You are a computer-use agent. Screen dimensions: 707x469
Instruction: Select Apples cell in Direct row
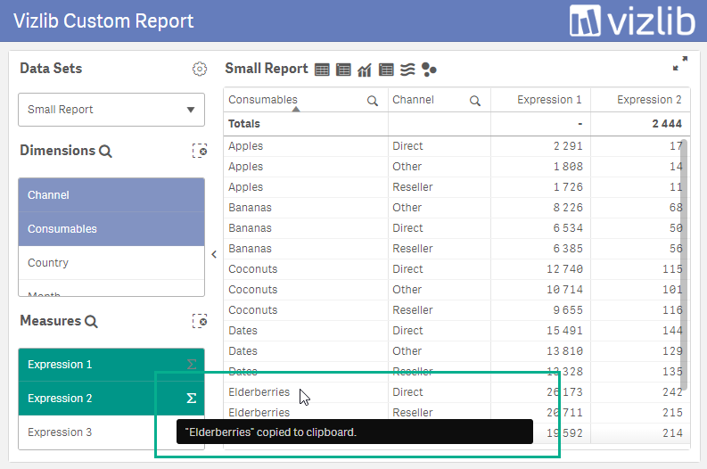tap(306, 146)
